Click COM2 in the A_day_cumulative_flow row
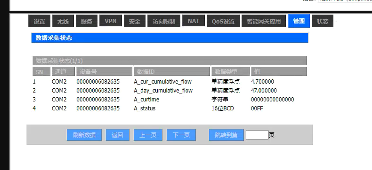The height and width of the screenshot is (170, 372). [x=59, y=91]
